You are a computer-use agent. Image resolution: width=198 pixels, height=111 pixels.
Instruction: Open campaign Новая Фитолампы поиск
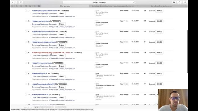pyautogui.click(x=42, y=63)
